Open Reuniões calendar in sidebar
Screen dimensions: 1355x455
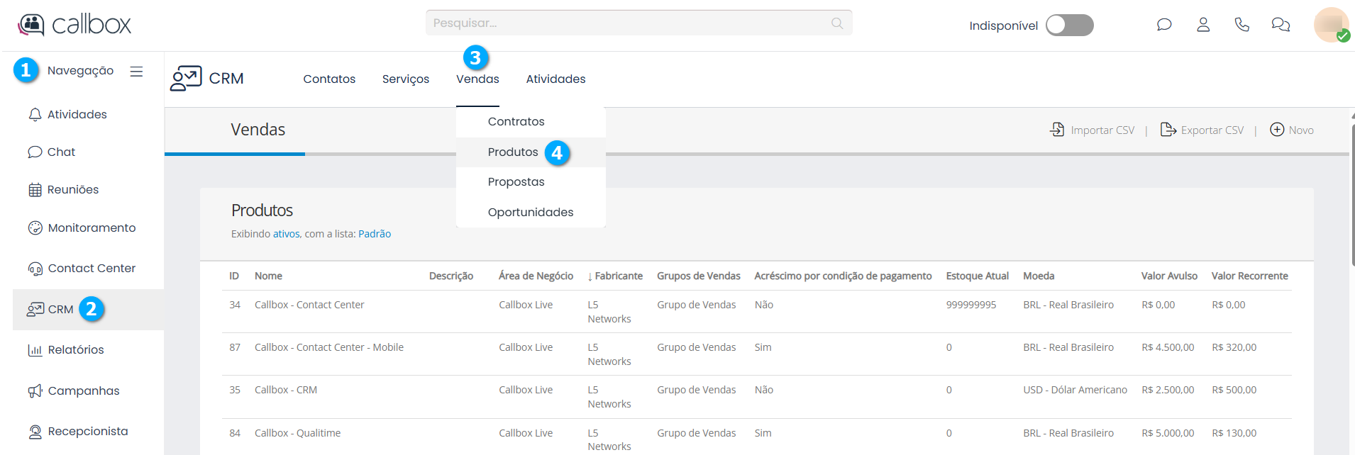pos(35,190)
